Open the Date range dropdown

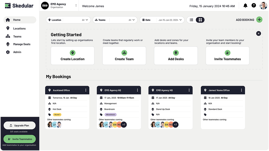[x=162, y=20]
